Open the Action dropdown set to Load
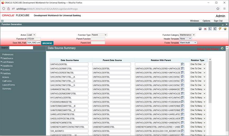This screenshot has width=229, height=136. click(31, 35)
